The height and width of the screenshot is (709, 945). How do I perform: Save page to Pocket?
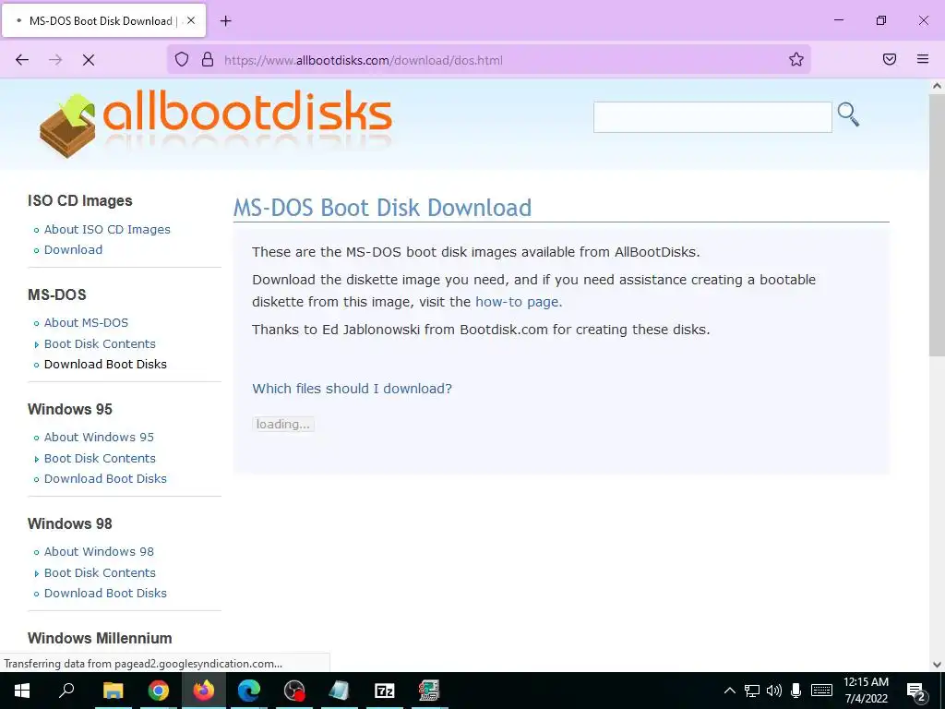890,59
